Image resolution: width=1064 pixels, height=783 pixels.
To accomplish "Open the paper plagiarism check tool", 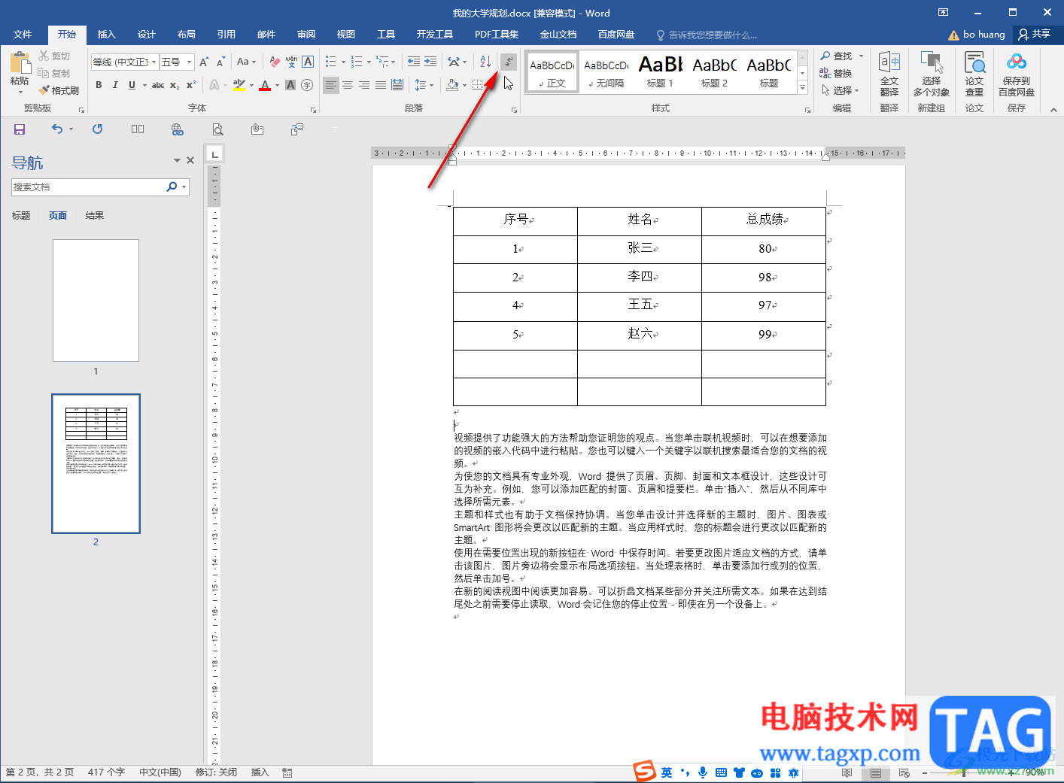I will 974,74.
